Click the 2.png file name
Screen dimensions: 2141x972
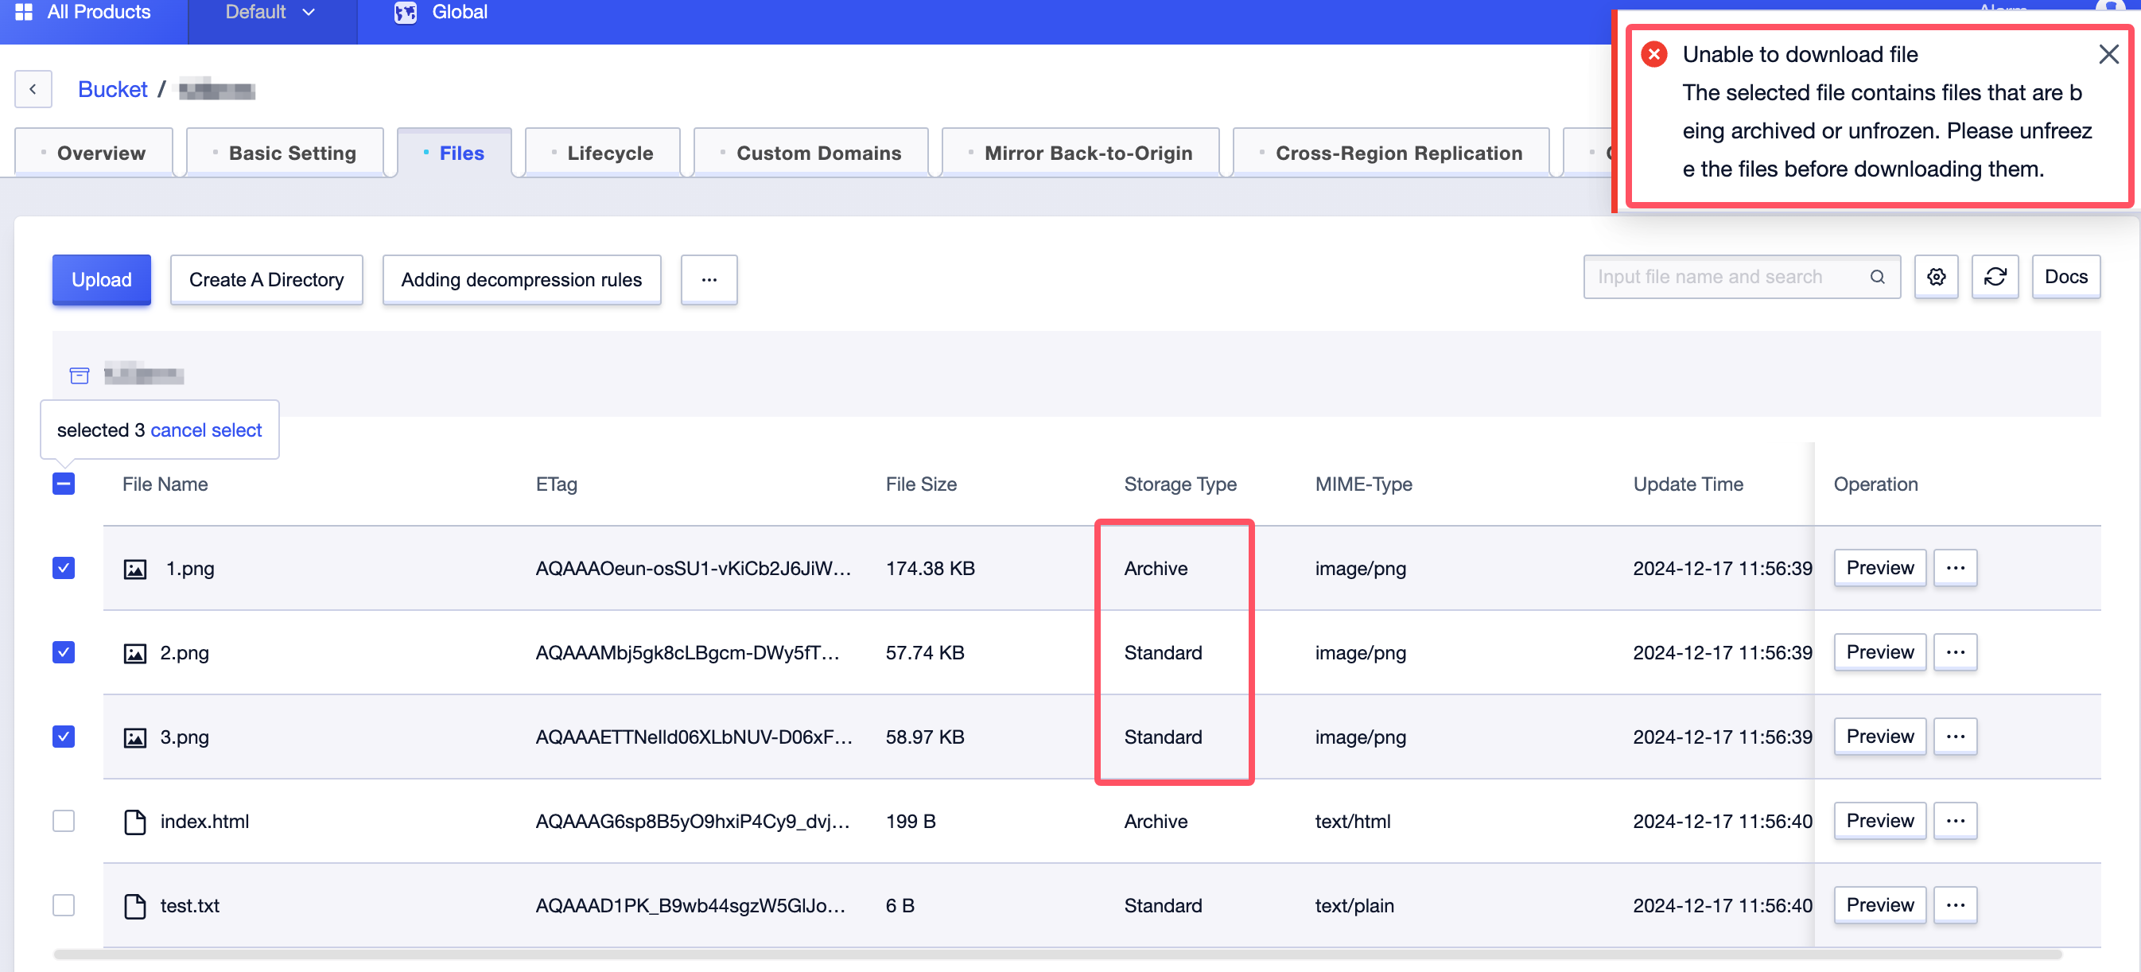[185, 653]
